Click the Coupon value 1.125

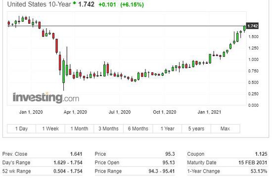click(x=261, y=154)
